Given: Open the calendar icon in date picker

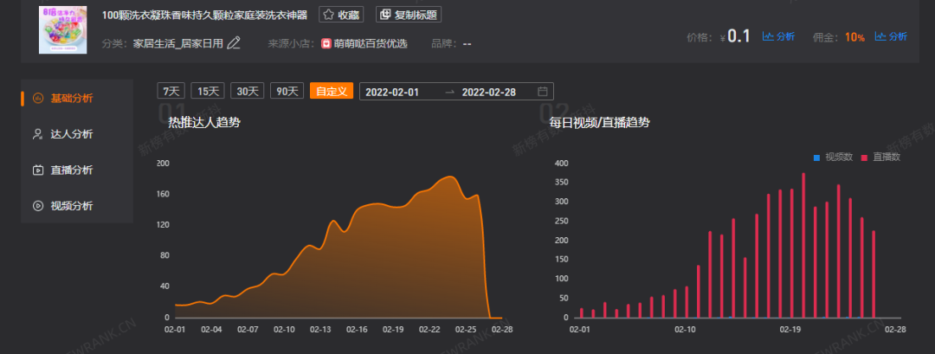Looking at the screenshot, I should coord(542,92).
